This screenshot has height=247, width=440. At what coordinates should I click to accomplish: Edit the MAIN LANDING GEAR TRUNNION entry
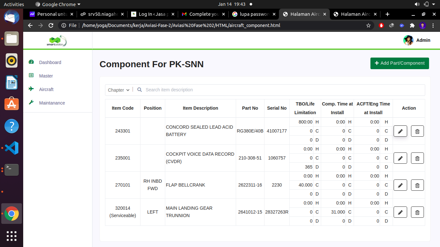tap(400, 212)
